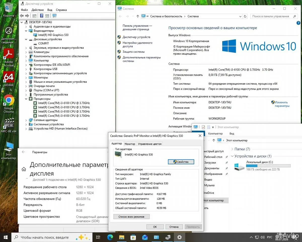Open Настройка удаленного доступа link
This screenshot has height=242, width=302.
click(137, 45)
